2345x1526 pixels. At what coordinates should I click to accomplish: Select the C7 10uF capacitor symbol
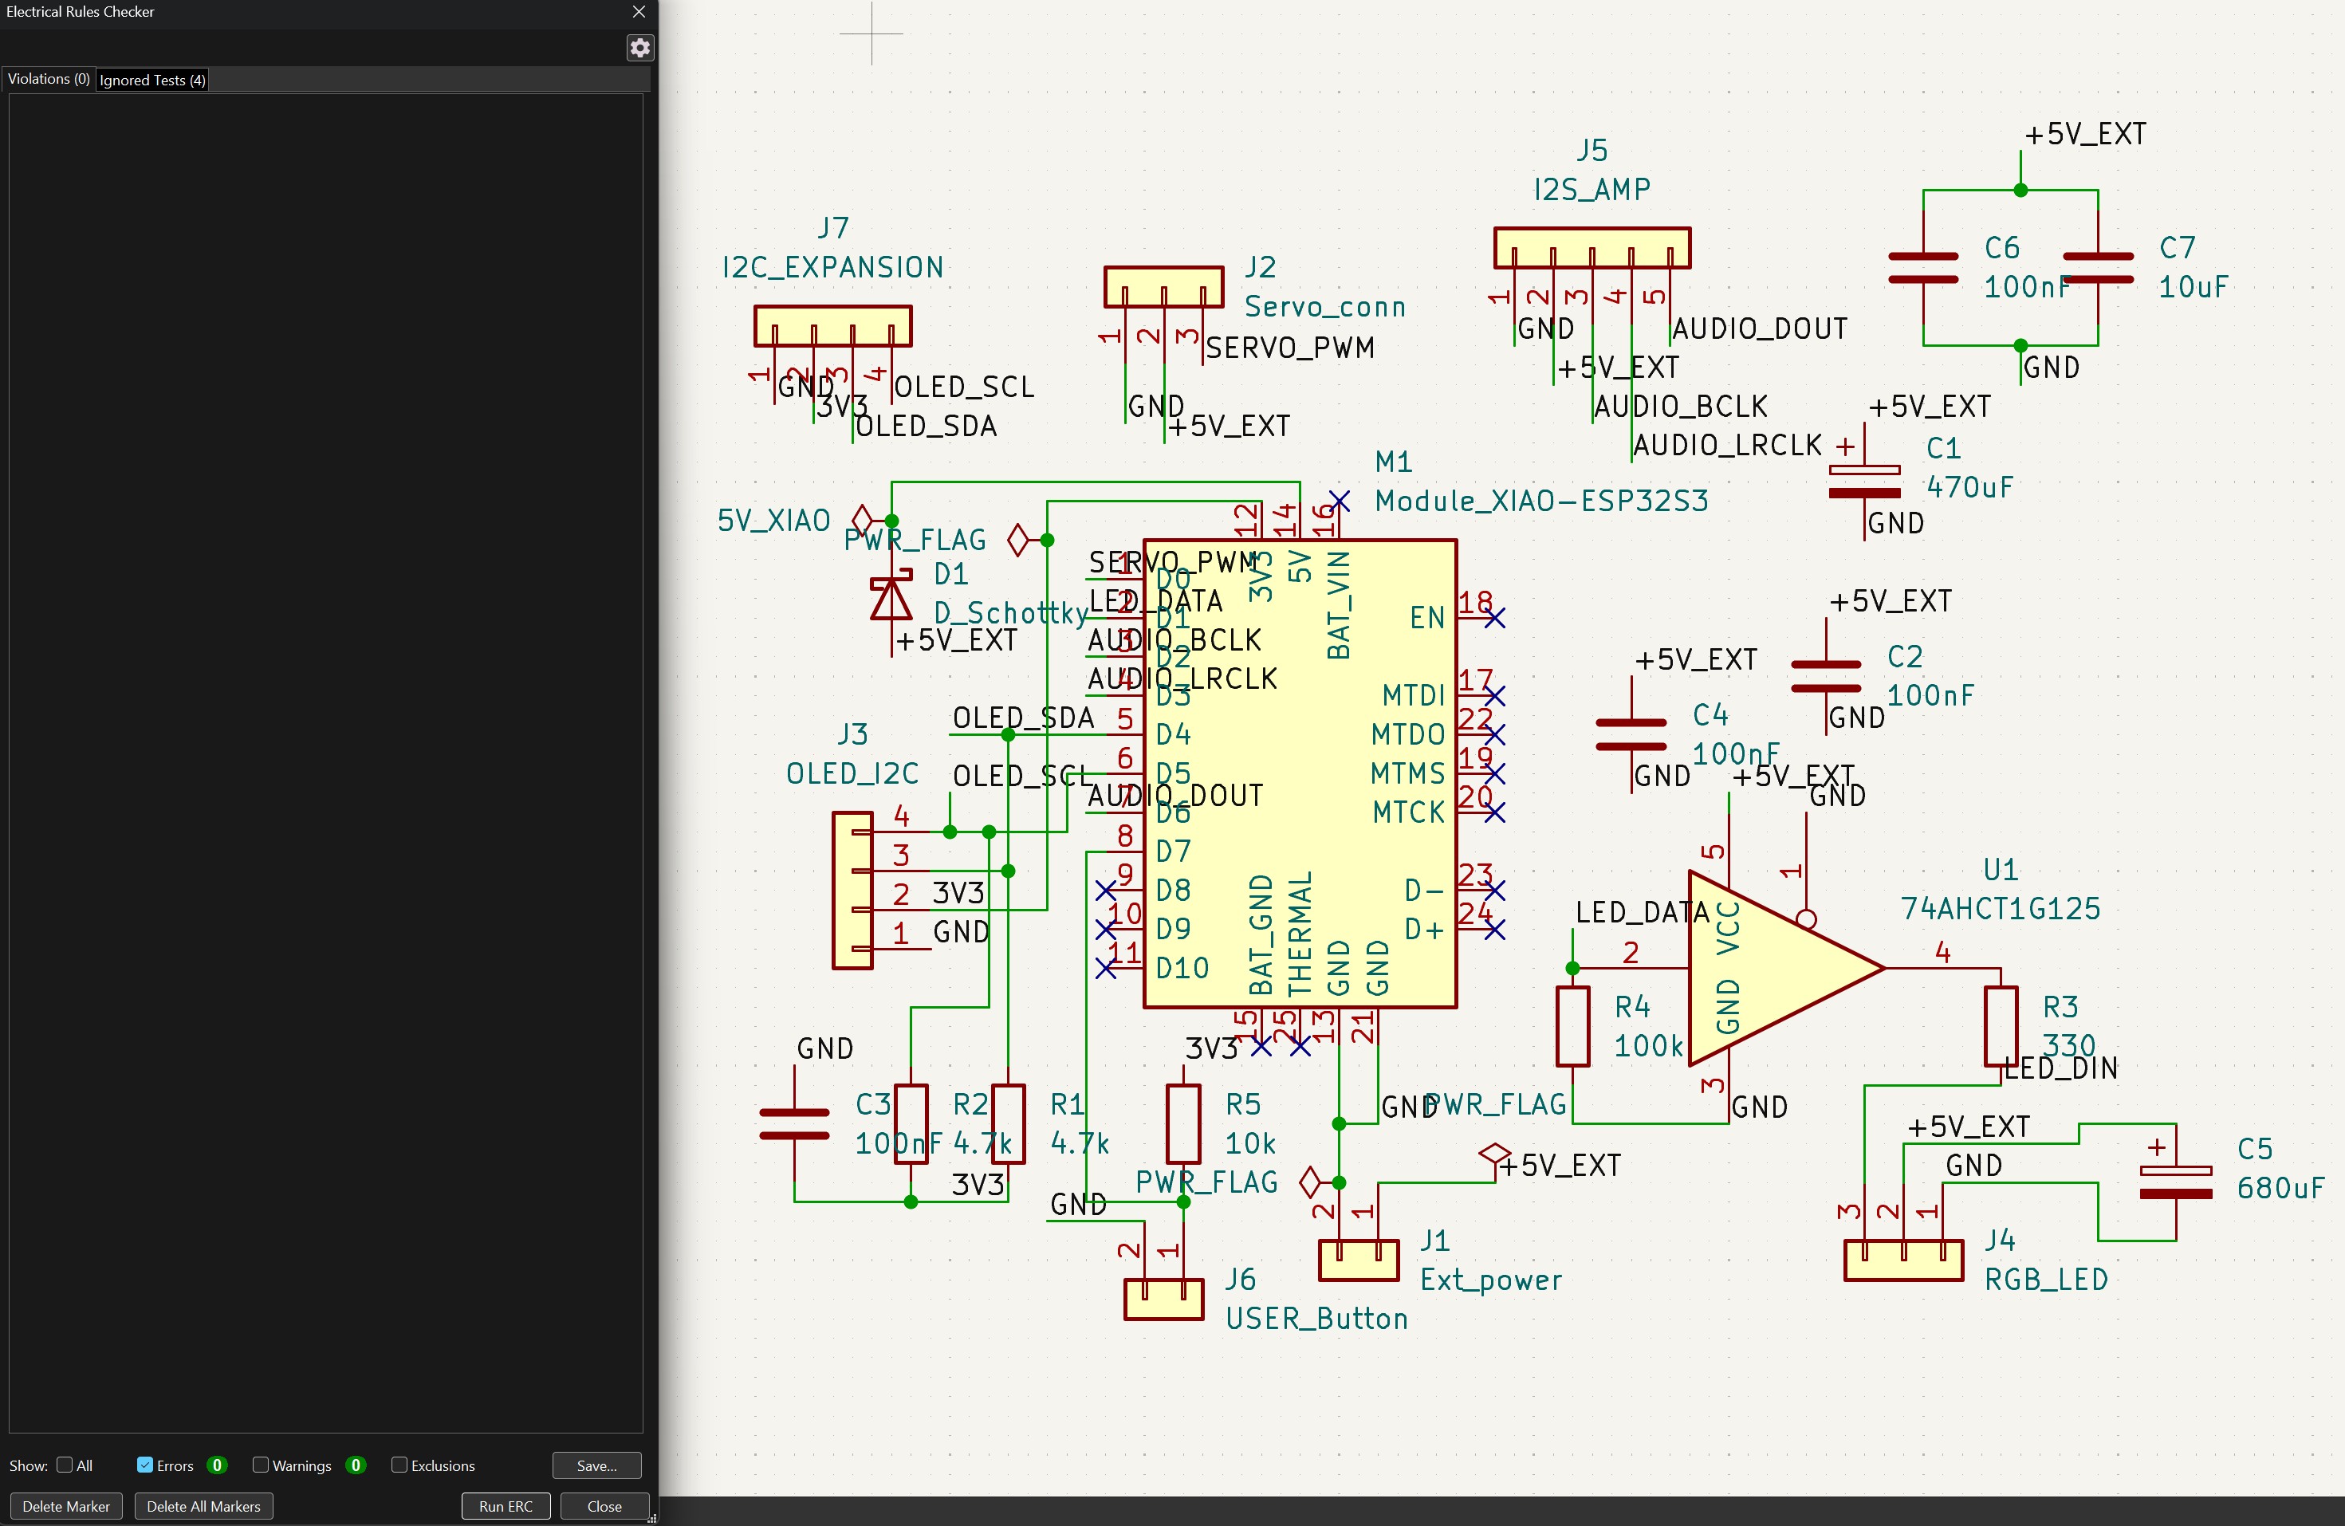click(2098, 268)
